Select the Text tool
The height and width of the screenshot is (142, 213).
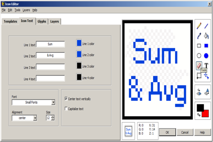click(x=206, y=65)
